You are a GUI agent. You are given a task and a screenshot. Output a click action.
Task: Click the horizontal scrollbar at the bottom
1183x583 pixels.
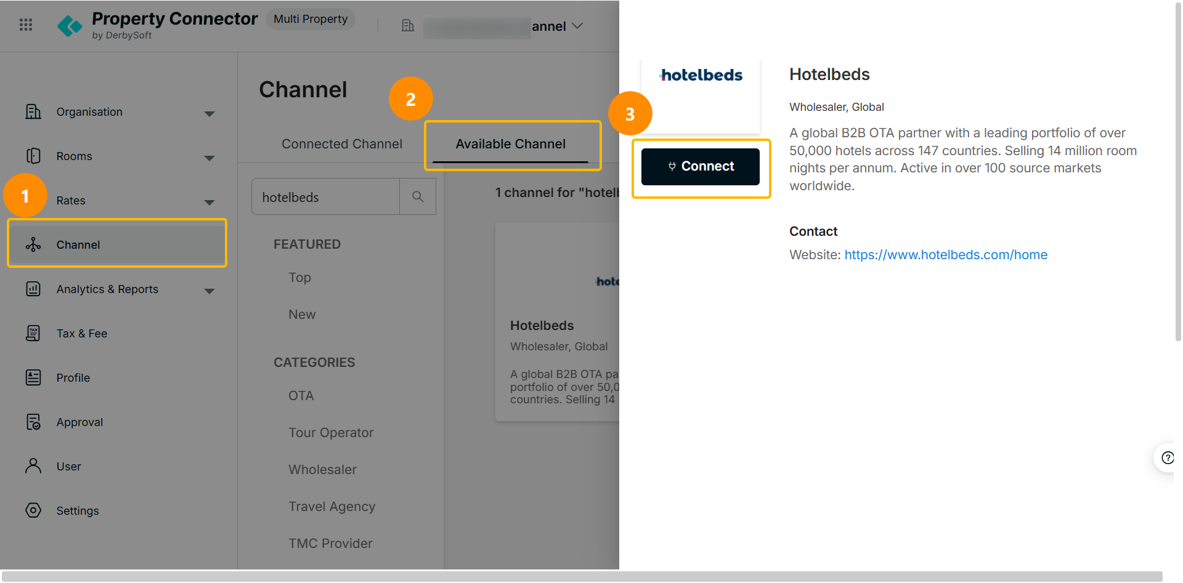click(582, 576)
